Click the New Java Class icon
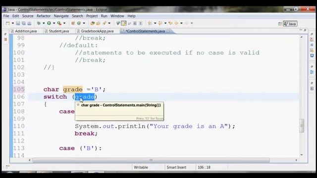This screenshot has height=178, width=317. (79, 23)
